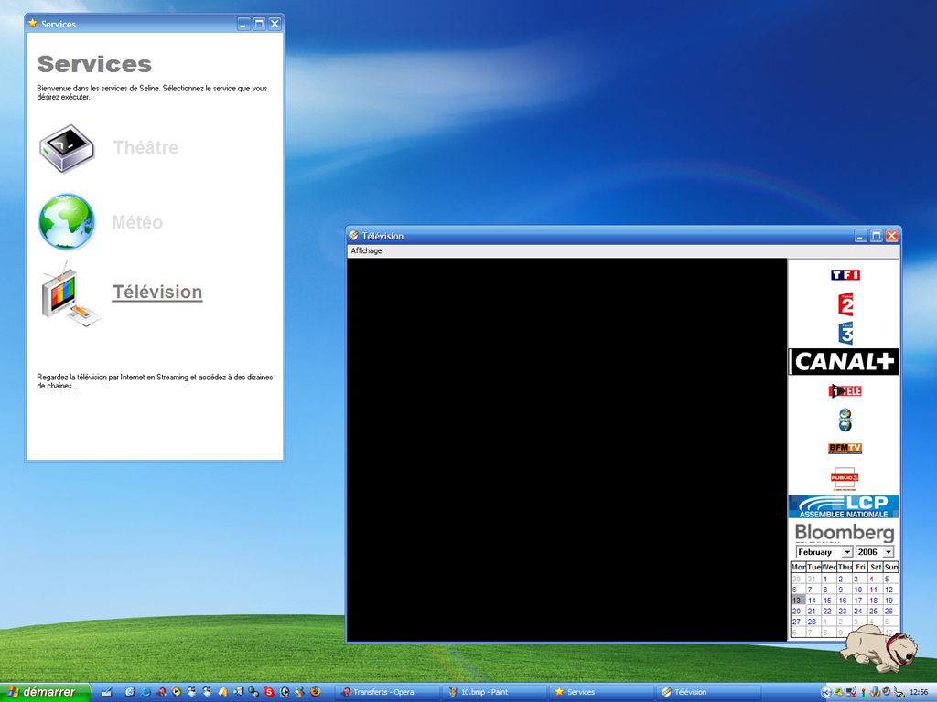
Task: Click the Théâtre service icon
Action: [x=67, y=149]
